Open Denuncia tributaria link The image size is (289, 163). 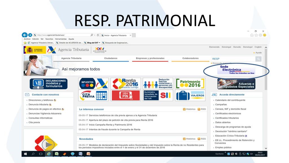click(x=38, y=105)
